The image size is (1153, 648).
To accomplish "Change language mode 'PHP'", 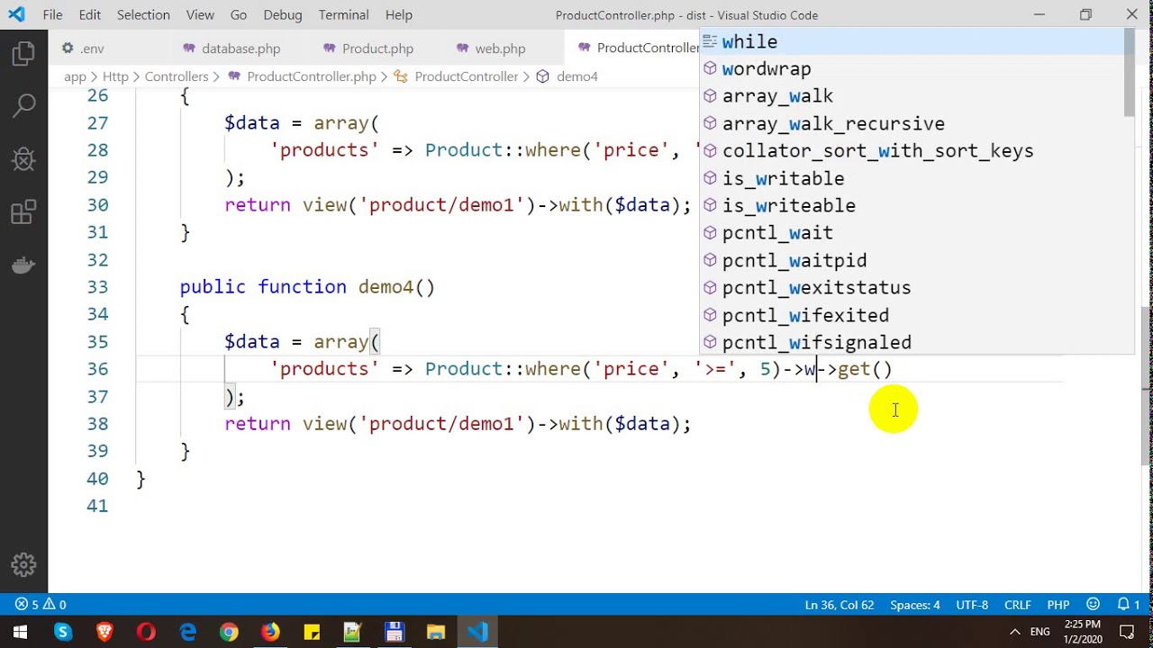I will (1058, 605).
